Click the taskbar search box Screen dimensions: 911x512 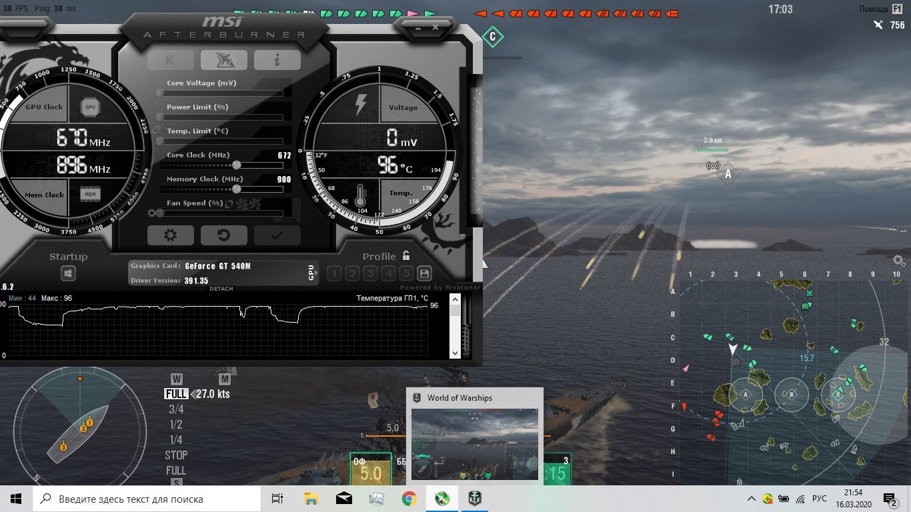tap(147, 499)
